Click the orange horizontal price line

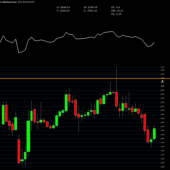pyautogui.click(x=85, y=79)
